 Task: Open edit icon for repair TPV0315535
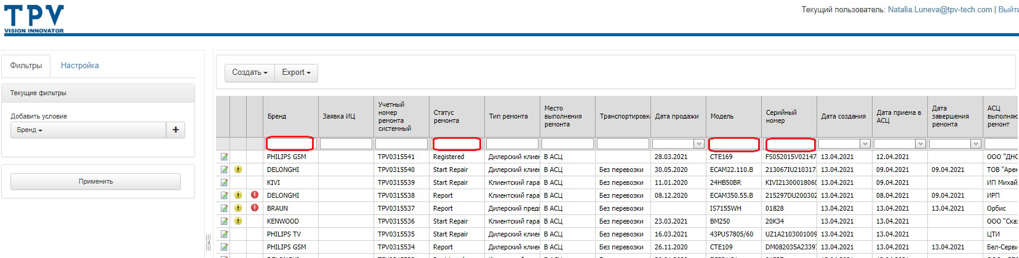pyautogui.click(x=224, y=234)
